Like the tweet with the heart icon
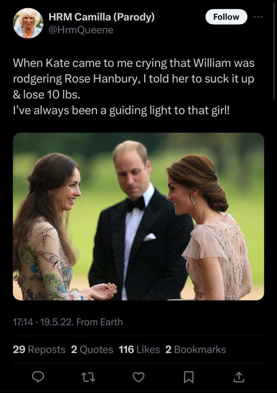Screen dimensions: 277x393 (138, 377)
